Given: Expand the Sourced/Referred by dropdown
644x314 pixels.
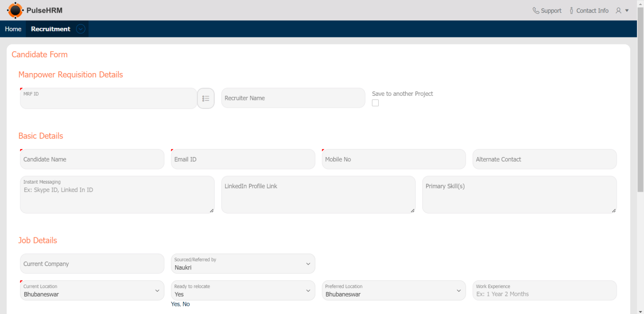Looking at the screenshot, I should click(243, 264).
